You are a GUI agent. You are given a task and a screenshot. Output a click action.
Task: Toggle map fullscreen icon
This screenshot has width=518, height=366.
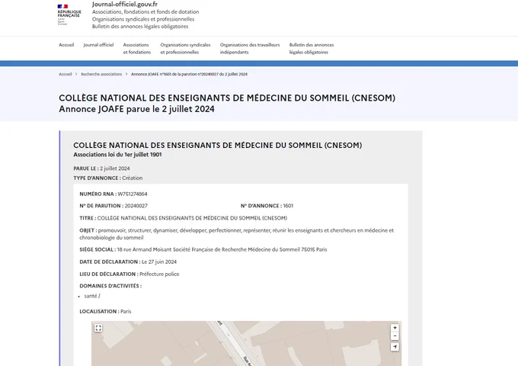point(98,328)
